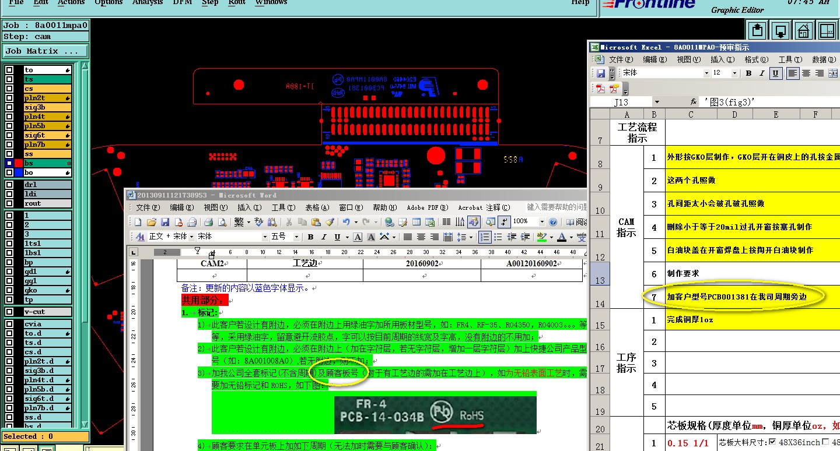Click the PDF with comment icon in Excel
This screenshot has width=840, height=451.
click(614, 89)
